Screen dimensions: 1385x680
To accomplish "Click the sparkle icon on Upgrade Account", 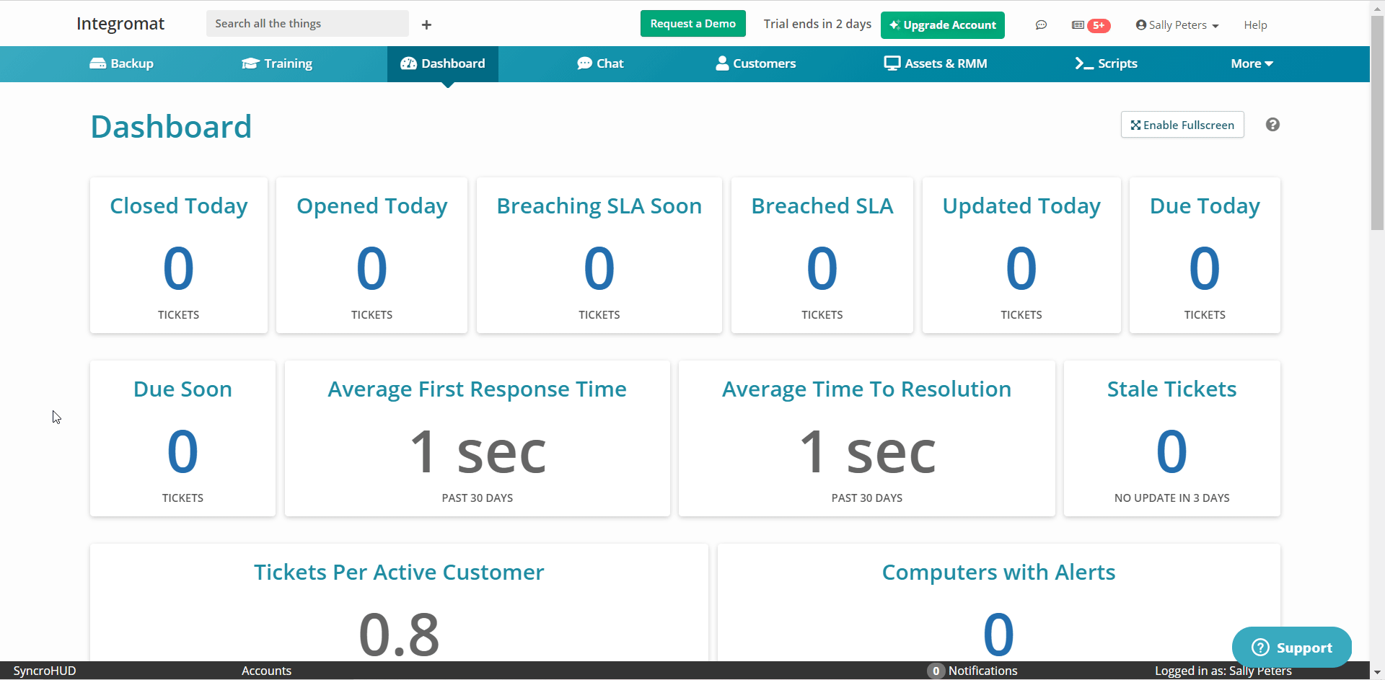I will click(894, 25).
